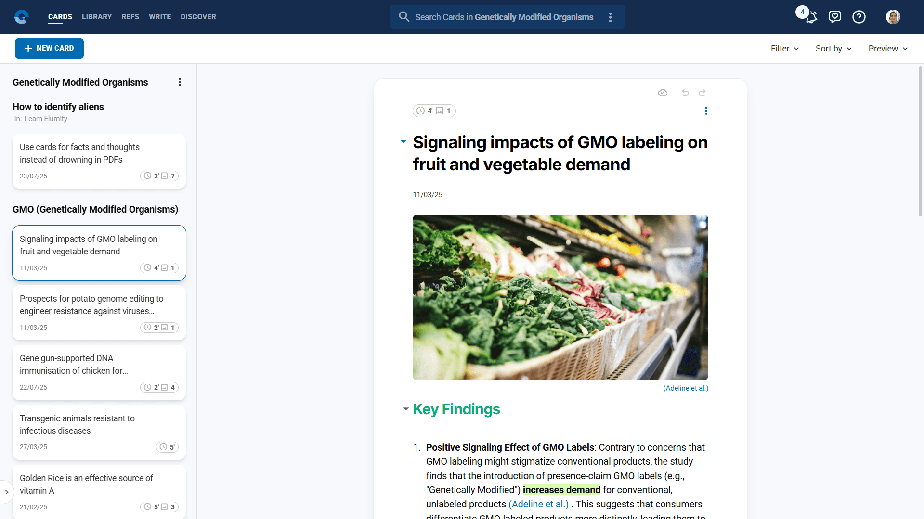Viewport: 924px width, 519px height.
Task: Collapse the Key Findings section
Action: [406, 409]
